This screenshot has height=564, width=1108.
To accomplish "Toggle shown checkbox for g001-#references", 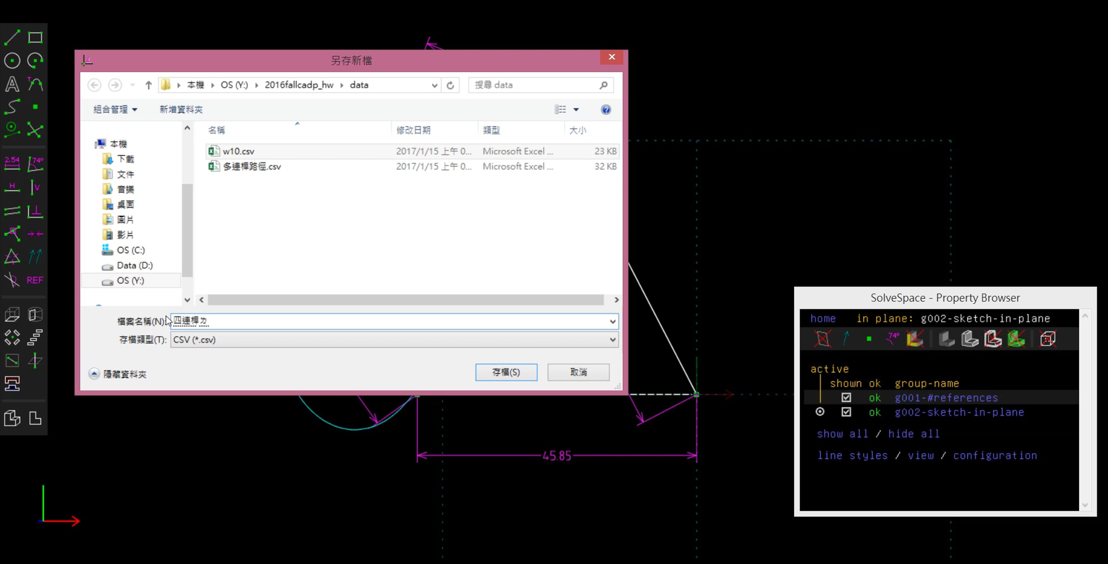I will pos(846,397).
